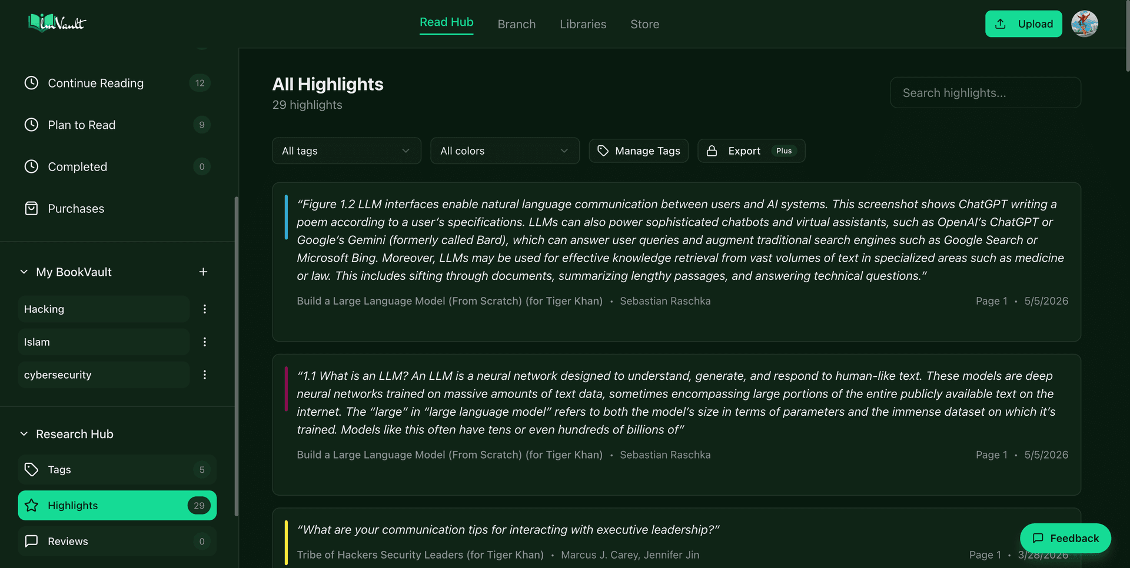Click the Manage Tags button
1130x568 pixels.
[639, 151]
